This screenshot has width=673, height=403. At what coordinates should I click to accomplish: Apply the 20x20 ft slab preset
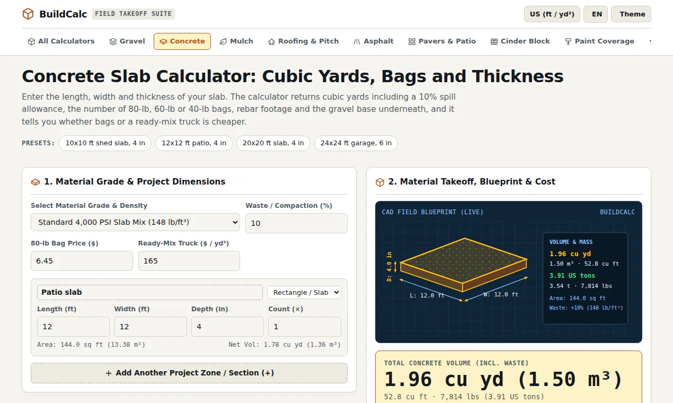pyautogui.click(x=273, y=143)
